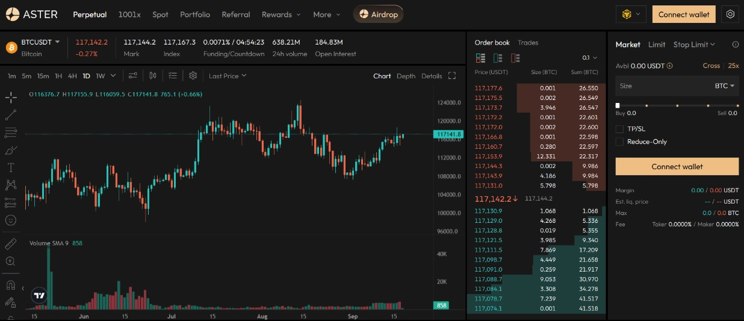Switch to the Details view tab
Screen dimensions: 744x321
(x=432, y=76)
